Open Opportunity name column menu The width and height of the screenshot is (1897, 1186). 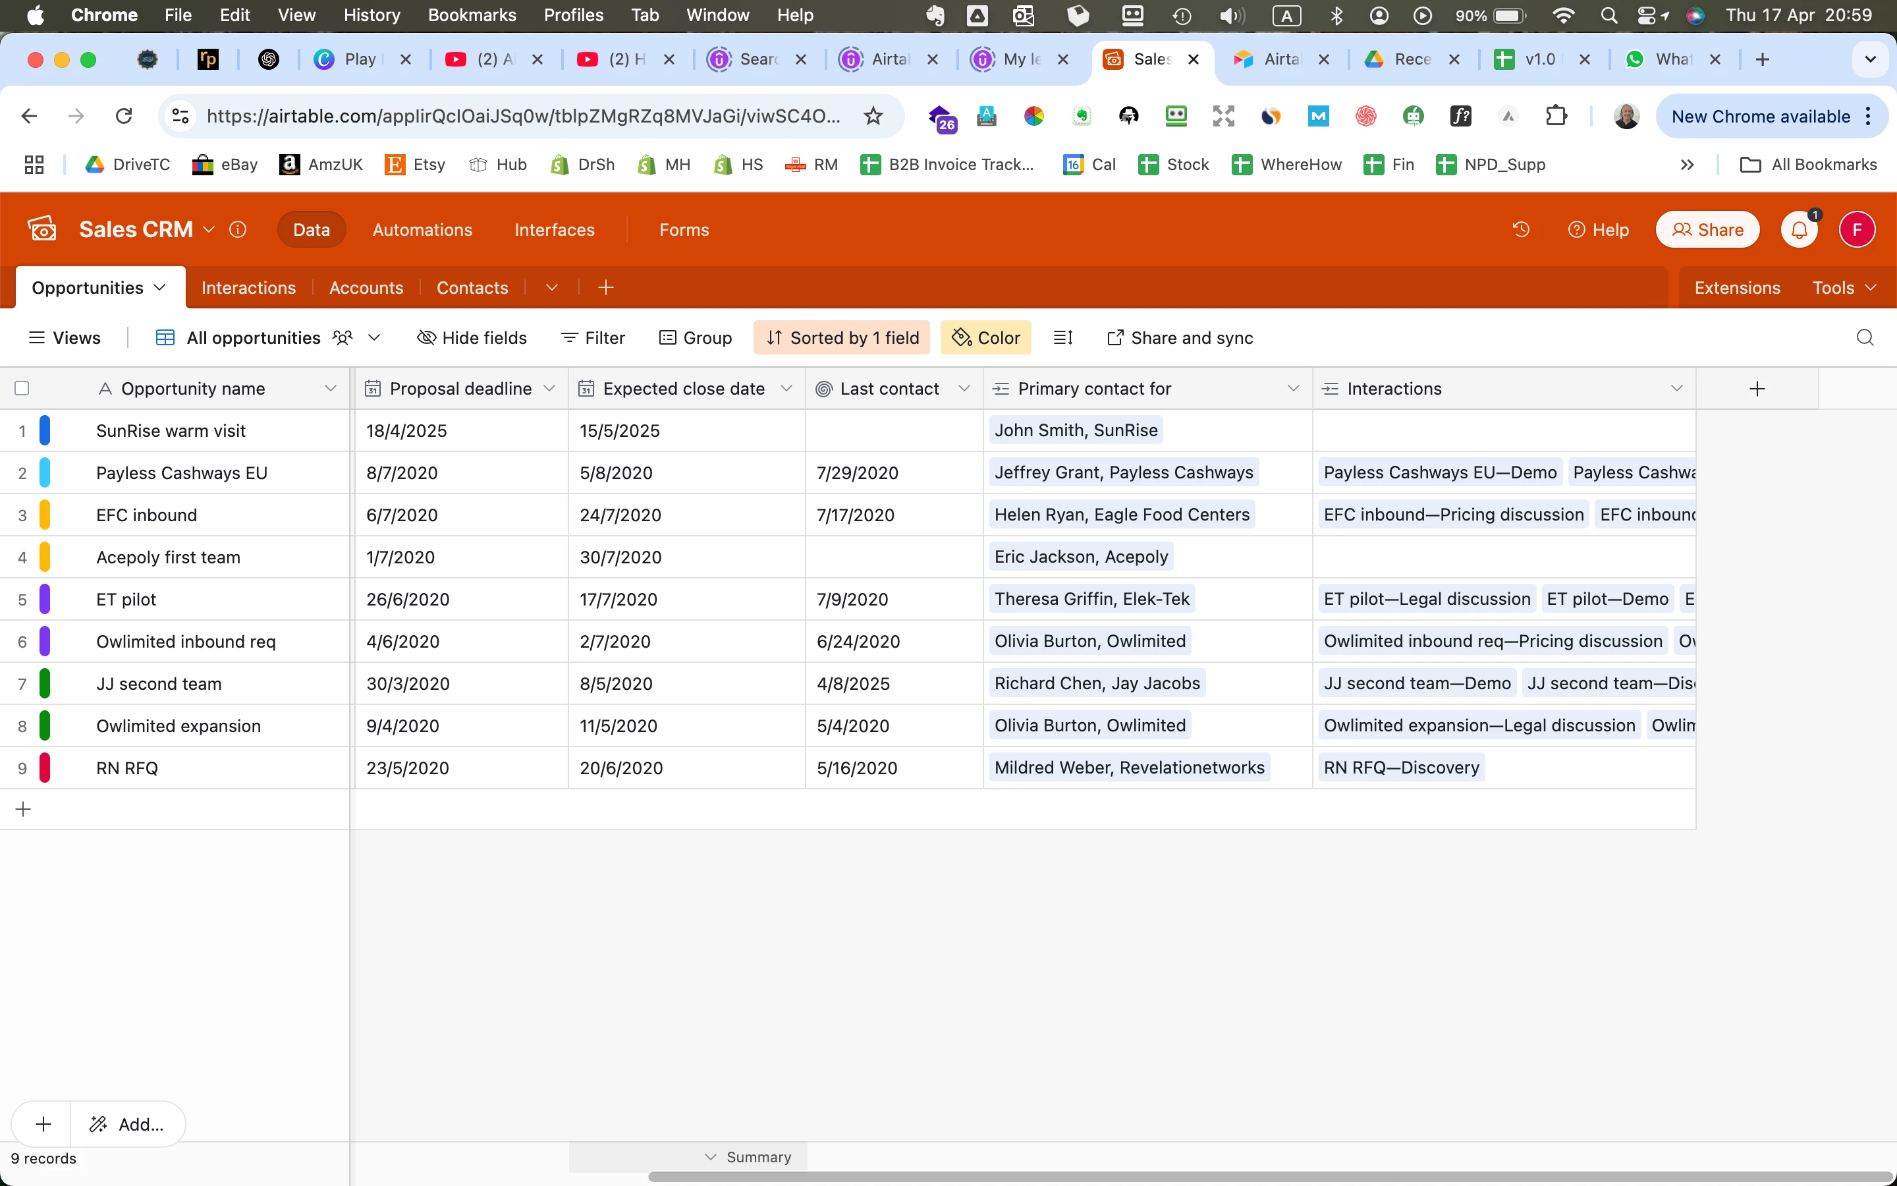tap(330, 389)
